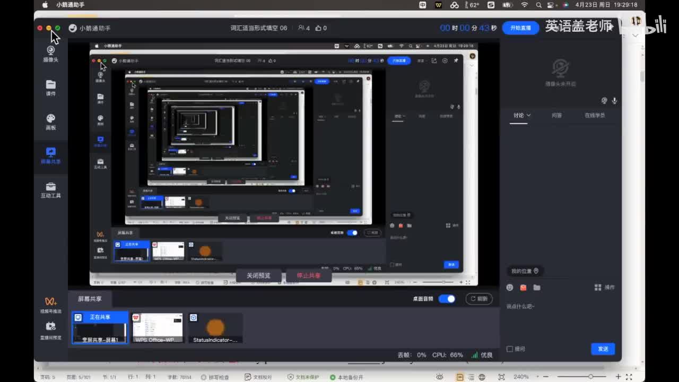Open 视频号推流 video push in sidebar
Viewport: 679px width, 382px height.
(51, 305)
